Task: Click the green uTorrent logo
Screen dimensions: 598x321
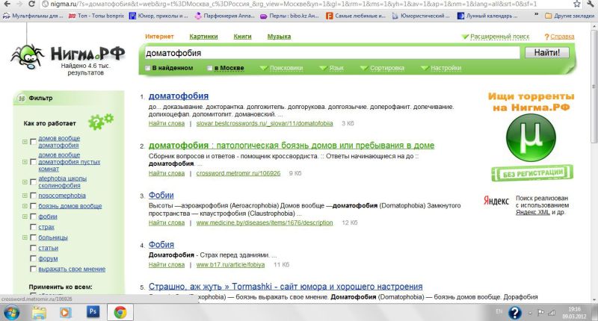Action: pos(531,137)
